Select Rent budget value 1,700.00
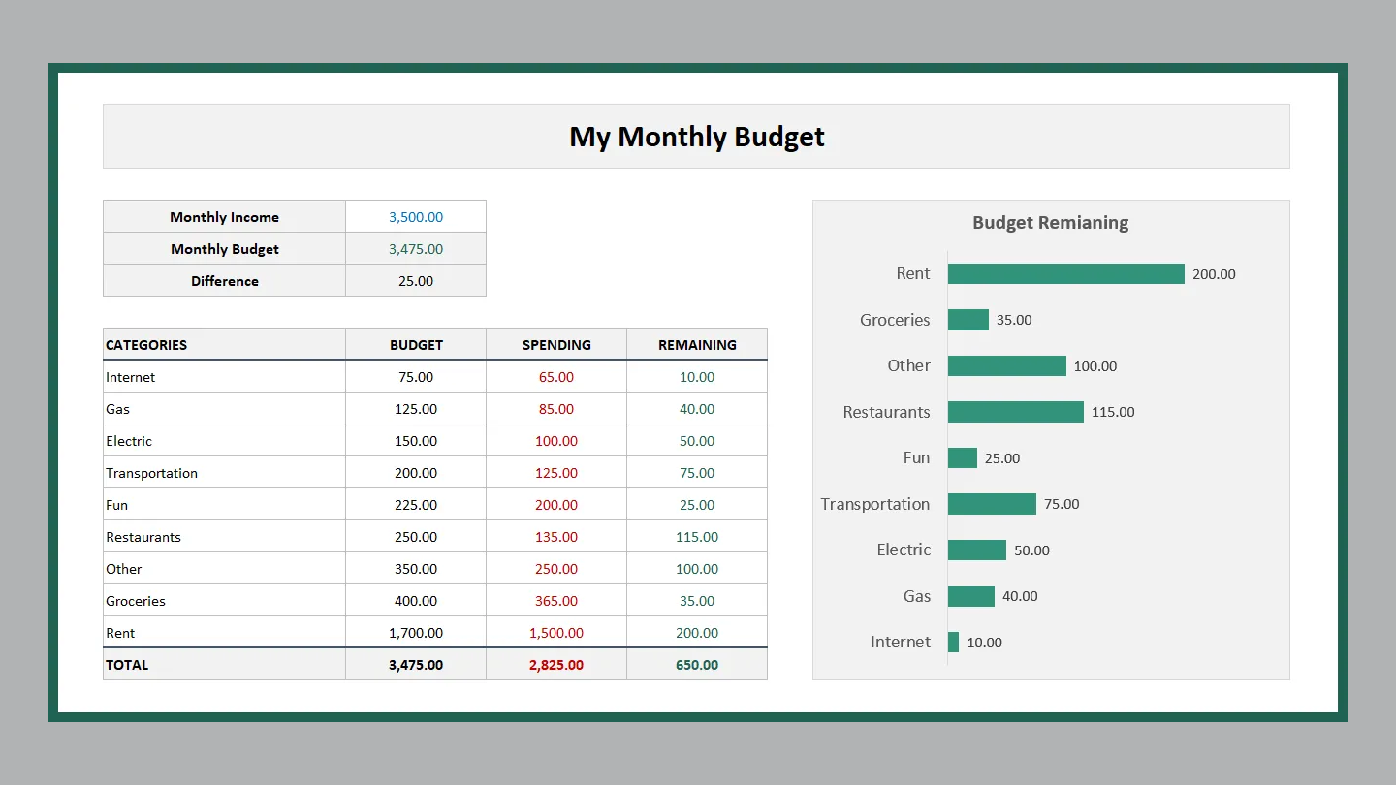Screen dimensions: 1396x785 click(416, 633)
